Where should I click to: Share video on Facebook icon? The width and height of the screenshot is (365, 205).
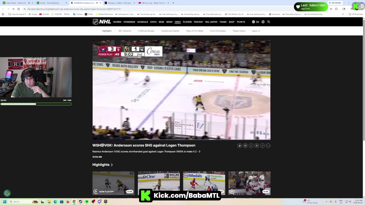[245, 145]
